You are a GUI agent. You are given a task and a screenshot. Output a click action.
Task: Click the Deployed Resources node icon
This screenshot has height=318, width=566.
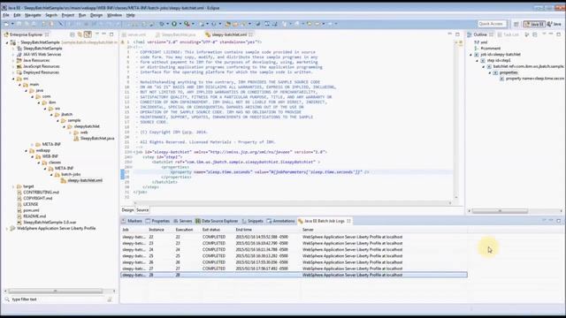click(19, 72)
